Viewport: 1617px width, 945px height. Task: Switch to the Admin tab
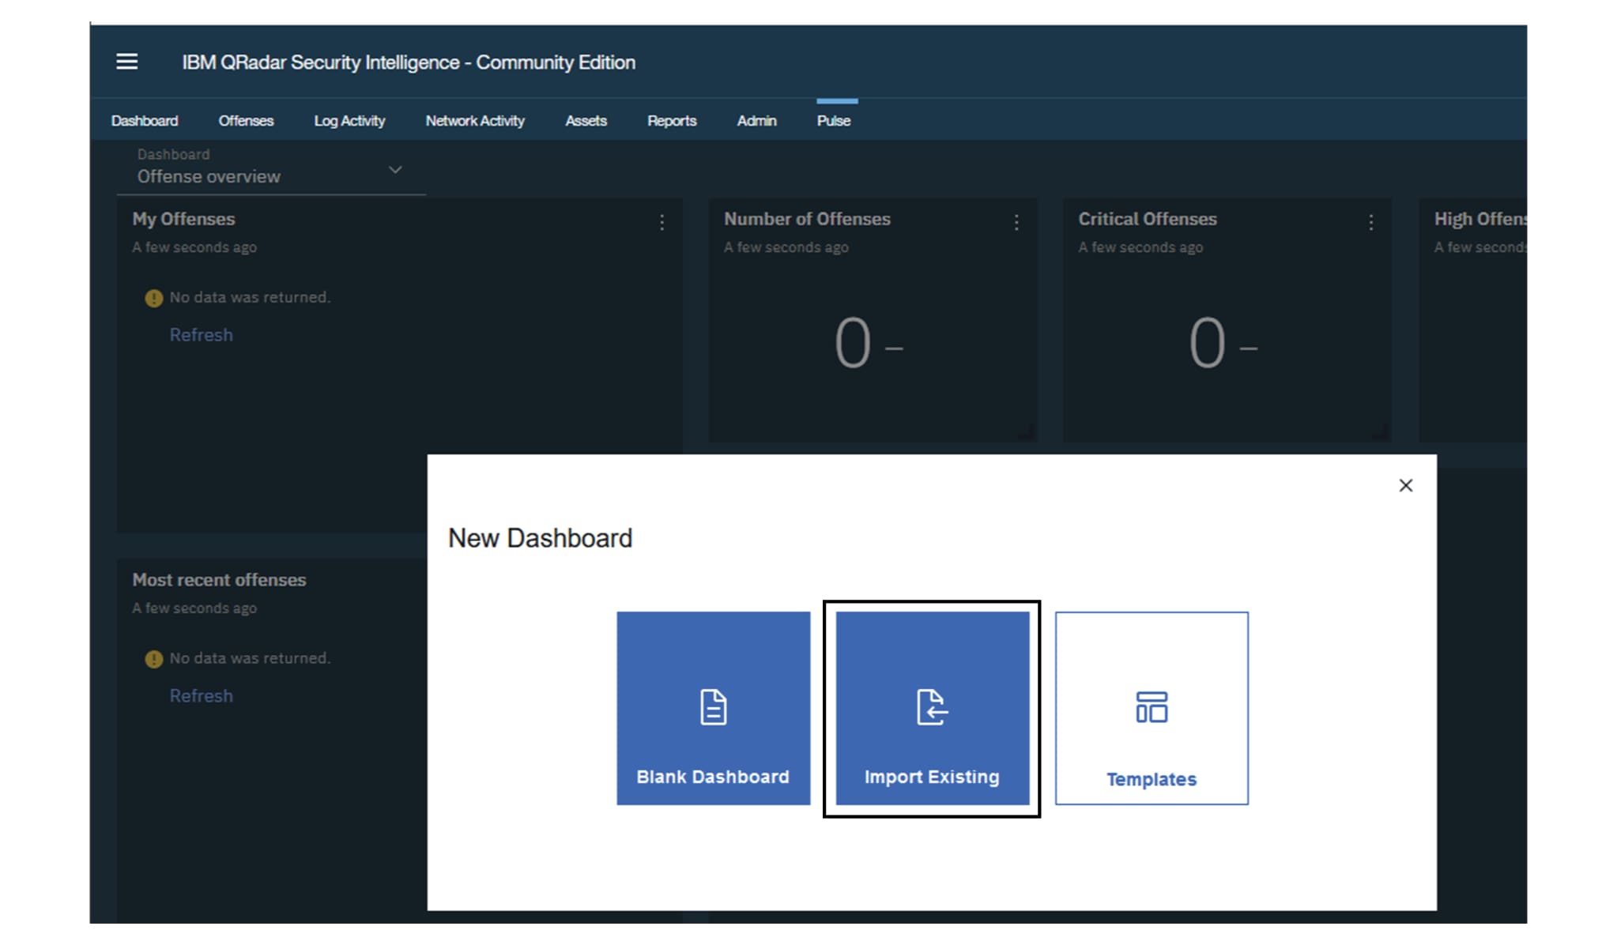pyautogui.click(x=756, y=120)
